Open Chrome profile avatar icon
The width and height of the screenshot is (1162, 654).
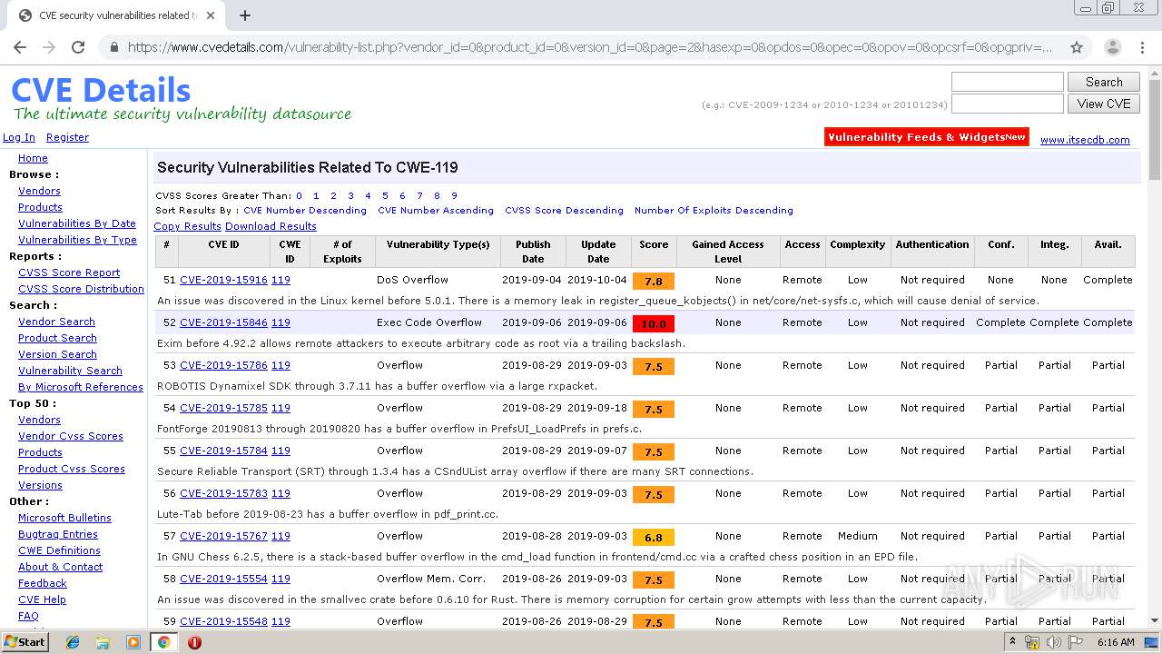point(1112,47)
